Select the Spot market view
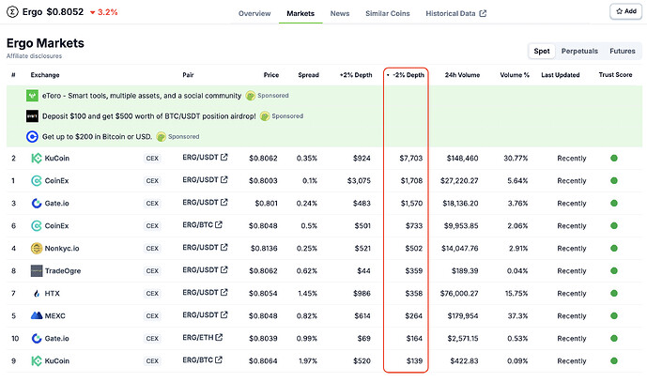 click(x=542, y=52)
